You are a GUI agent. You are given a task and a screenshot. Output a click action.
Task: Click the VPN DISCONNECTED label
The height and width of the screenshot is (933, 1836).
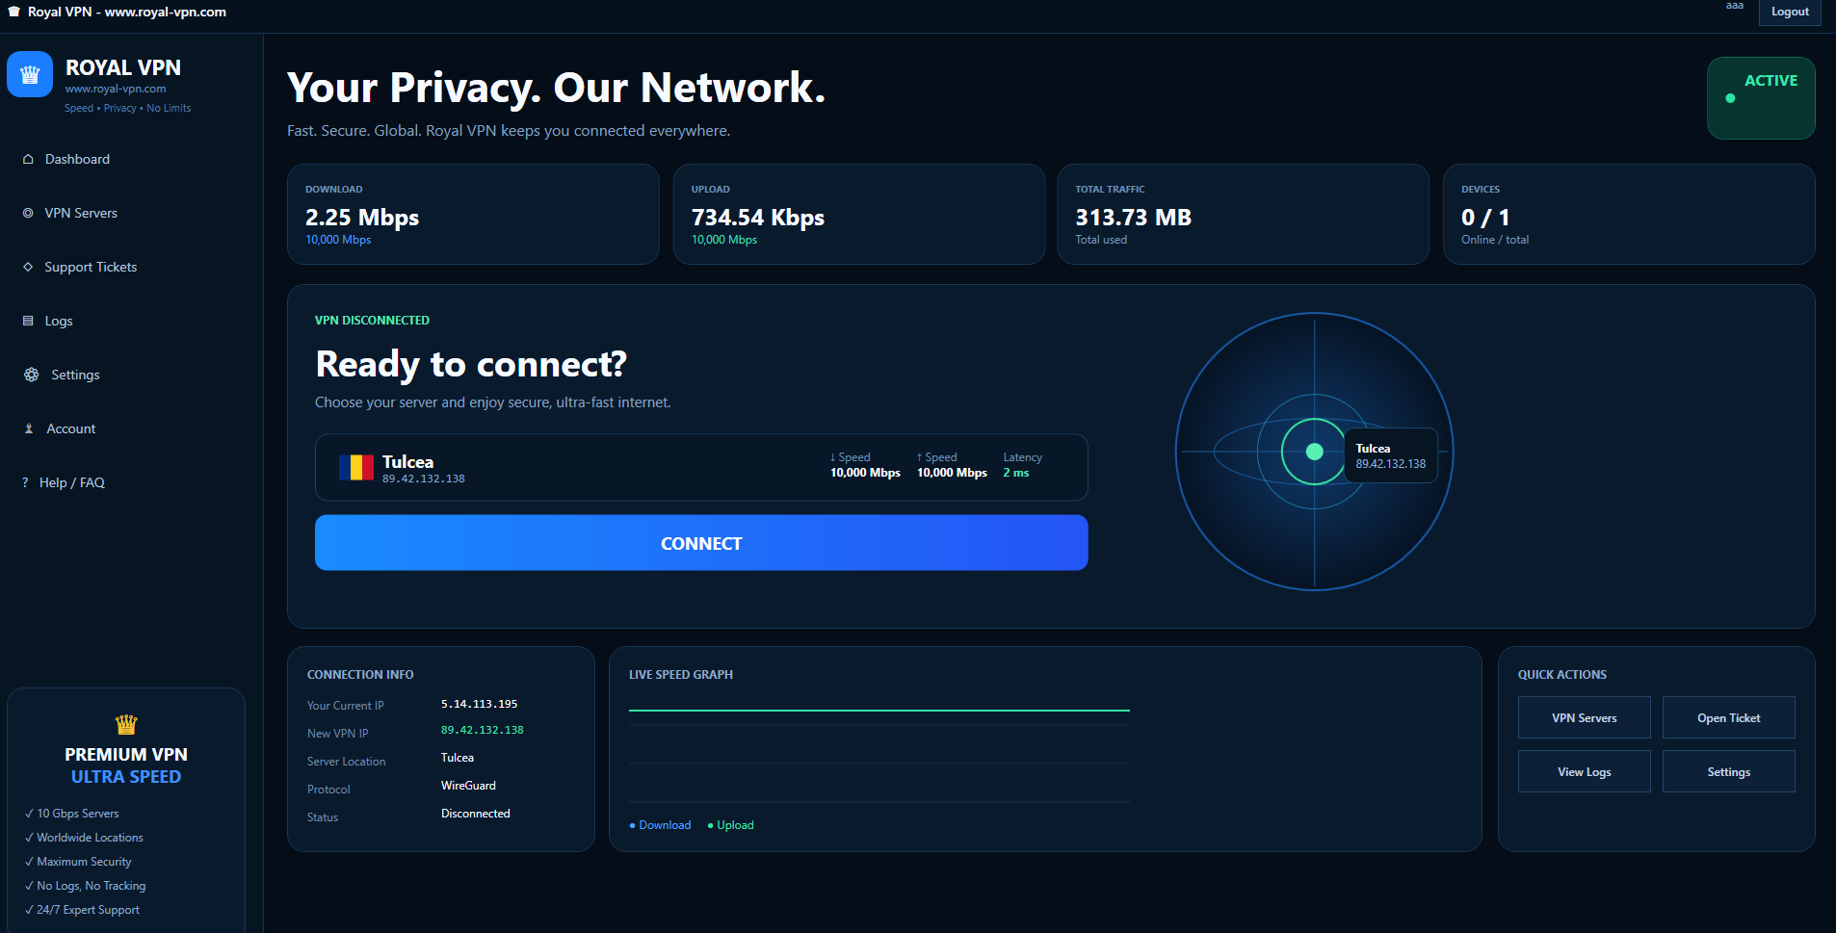coord(372,321)
